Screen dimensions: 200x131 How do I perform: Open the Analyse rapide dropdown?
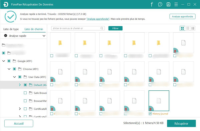point(44,36)
